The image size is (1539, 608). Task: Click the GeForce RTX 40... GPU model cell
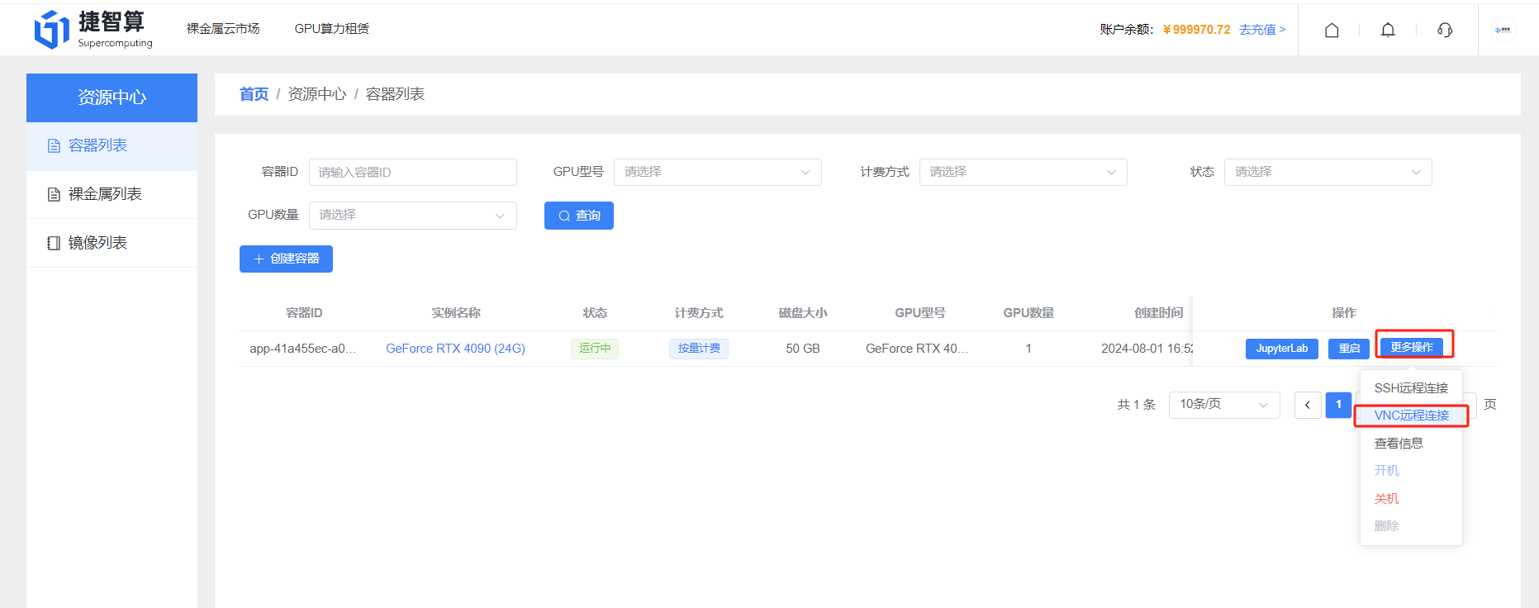(917, 349)
